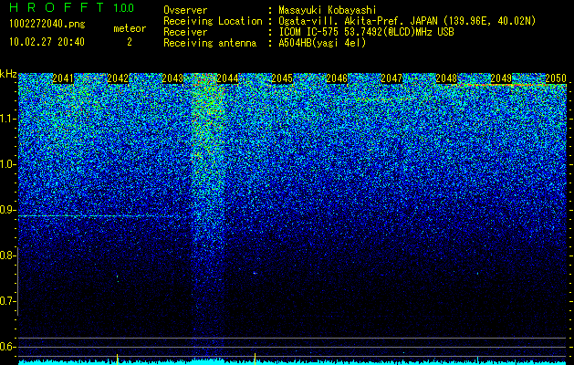Click the 0.9 kHz frequency label

tap(7, 210)
